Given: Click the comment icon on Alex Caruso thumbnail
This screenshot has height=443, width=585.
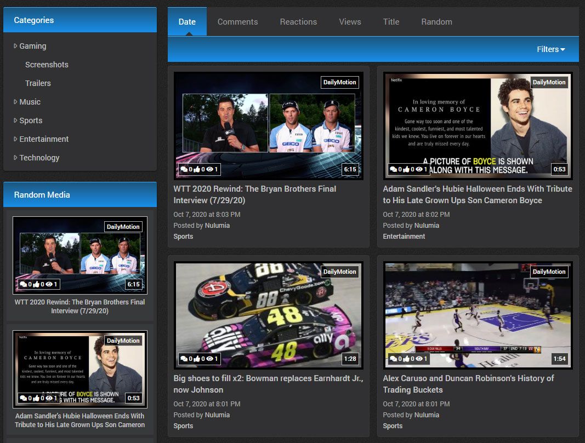Looking at the screenshot, I should (393, 359).
